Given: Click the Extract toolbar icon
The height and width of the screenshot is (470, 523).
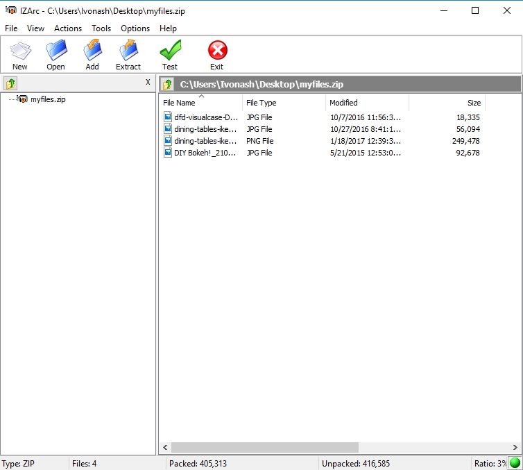Looking at the screenshot, I should 129,50.
